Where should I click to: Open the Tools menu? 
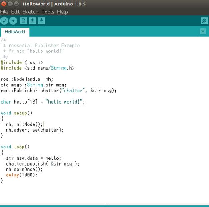tap(48, 12)
